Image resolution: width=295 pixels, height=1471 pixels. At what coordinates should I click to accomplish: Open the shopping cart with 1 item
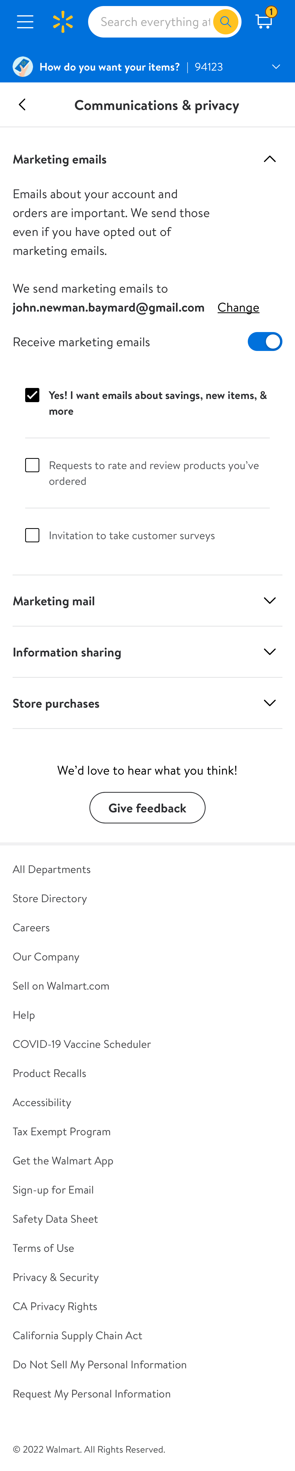[264, 22]
